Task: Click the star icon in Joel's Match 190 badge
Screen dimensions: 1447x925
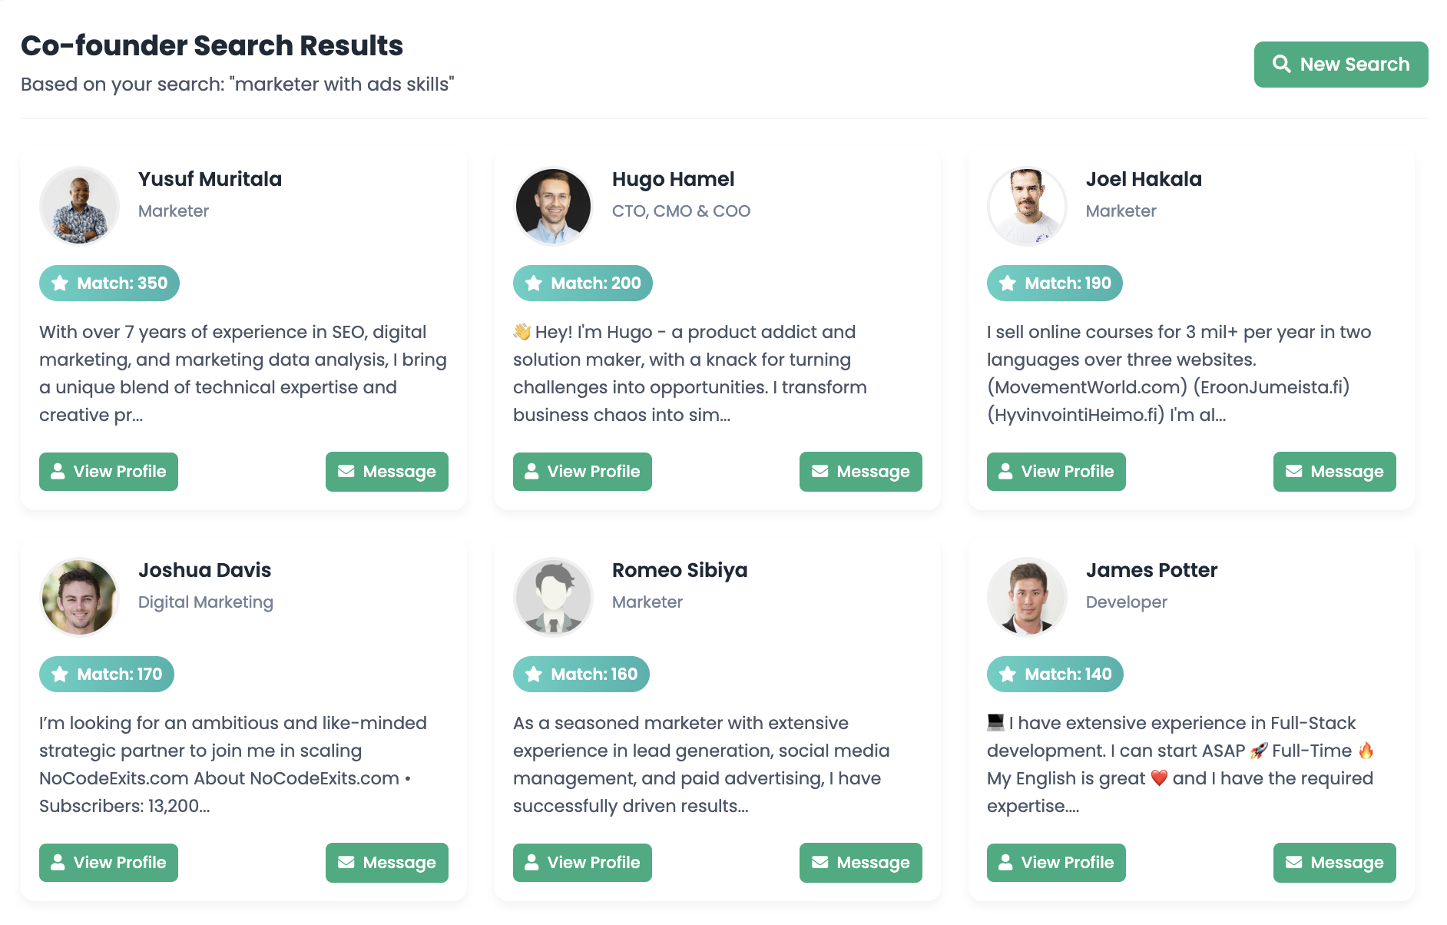Action: pos(1006,283)
